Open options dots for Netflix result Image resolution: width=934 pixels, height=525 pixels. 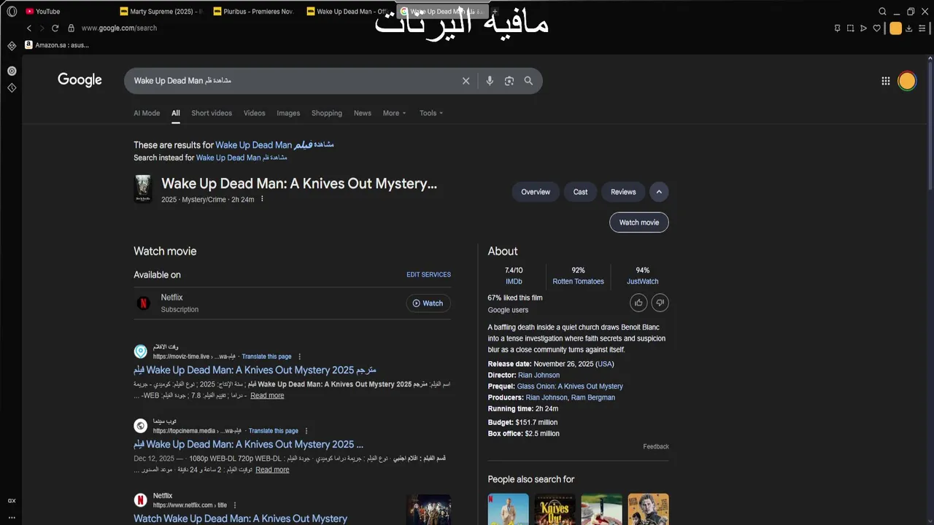pos(234,505)
